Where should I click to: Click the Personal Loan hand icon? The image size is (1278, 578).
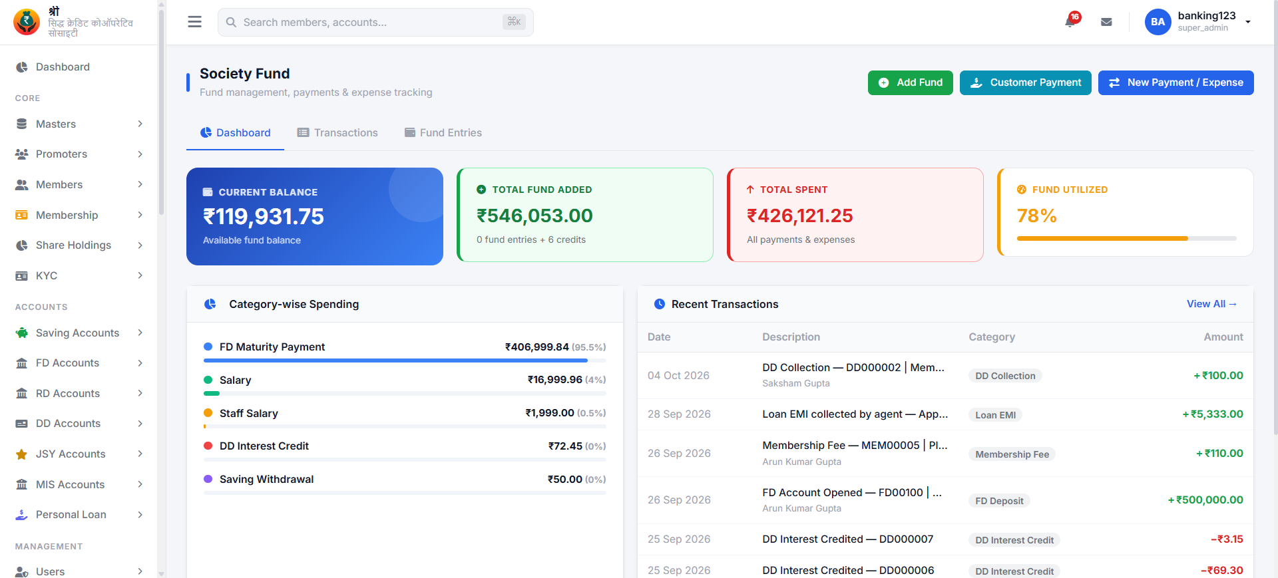(22, 515)
